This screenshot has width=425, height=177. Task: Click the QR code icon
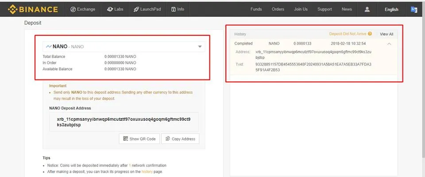[125, 139]
